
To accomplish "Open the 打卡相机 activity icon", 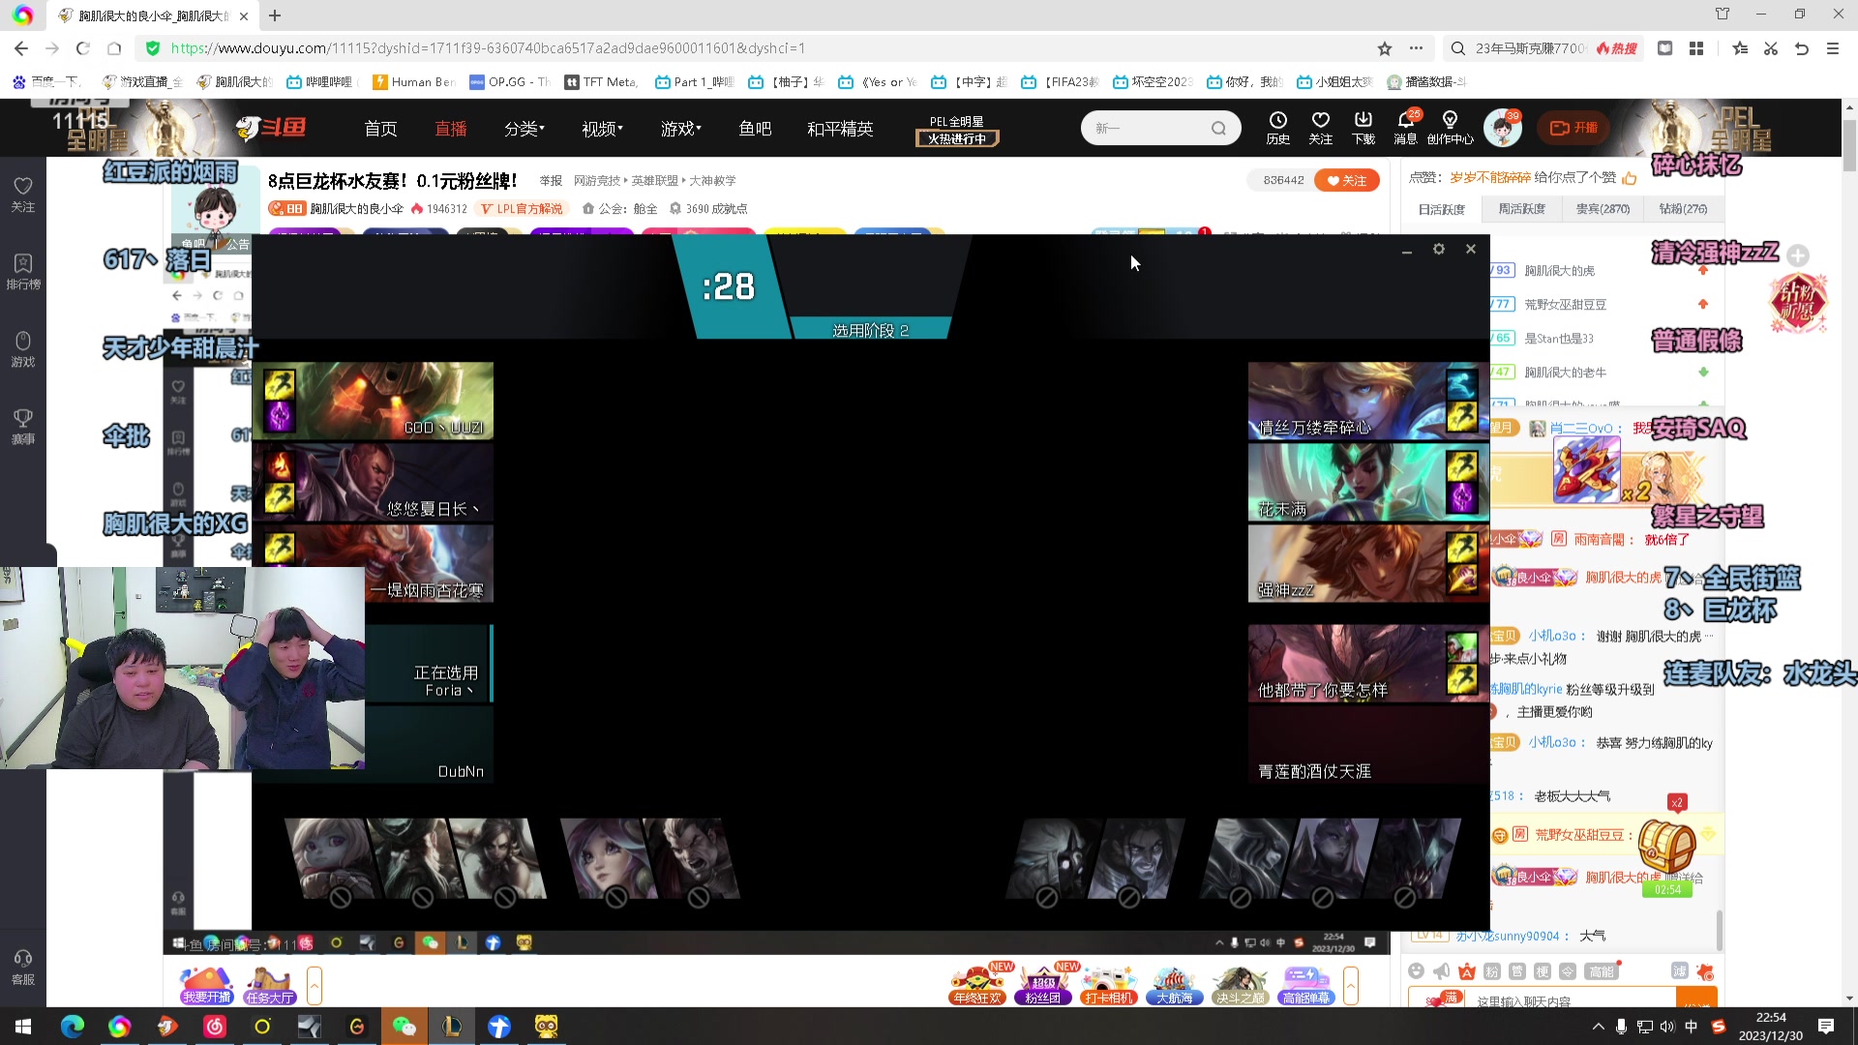I will click(x=1109, y=986).
